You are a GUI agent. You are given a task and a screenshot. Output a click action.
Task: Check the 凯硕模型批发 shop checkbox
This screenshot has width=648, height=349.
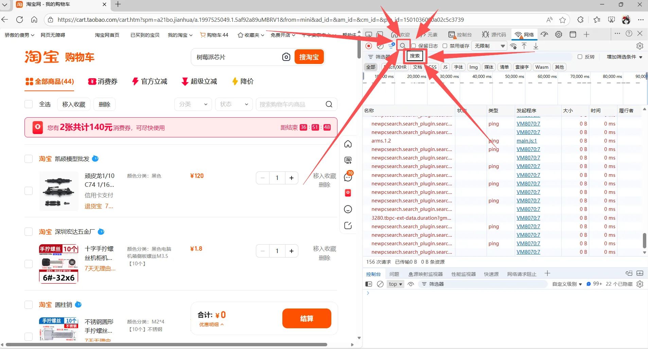click(x=29, y=159)
